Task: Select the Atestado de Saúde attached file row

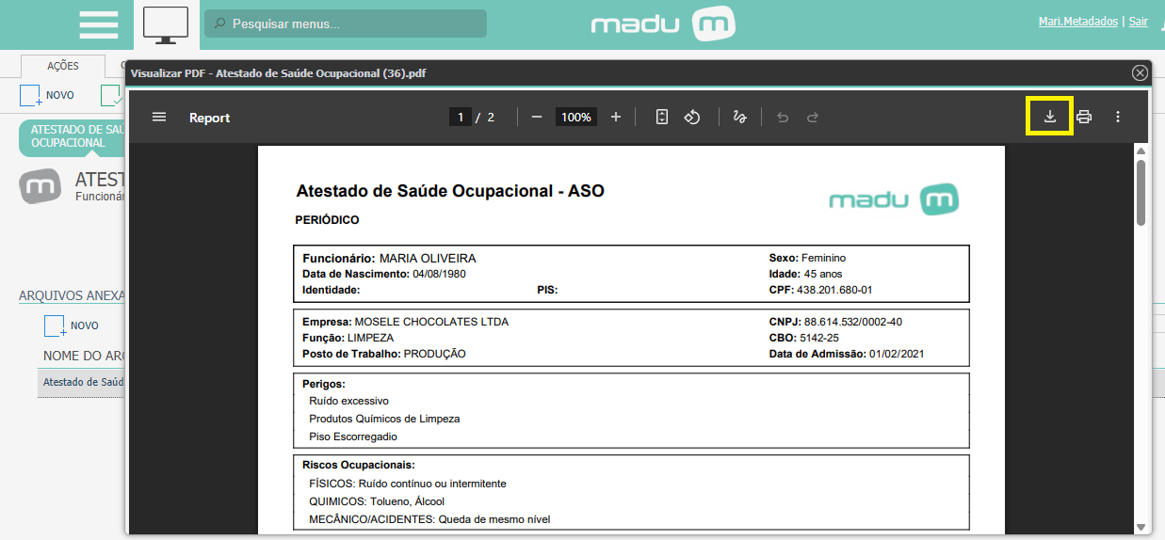Action: click(x=83, y=382)
